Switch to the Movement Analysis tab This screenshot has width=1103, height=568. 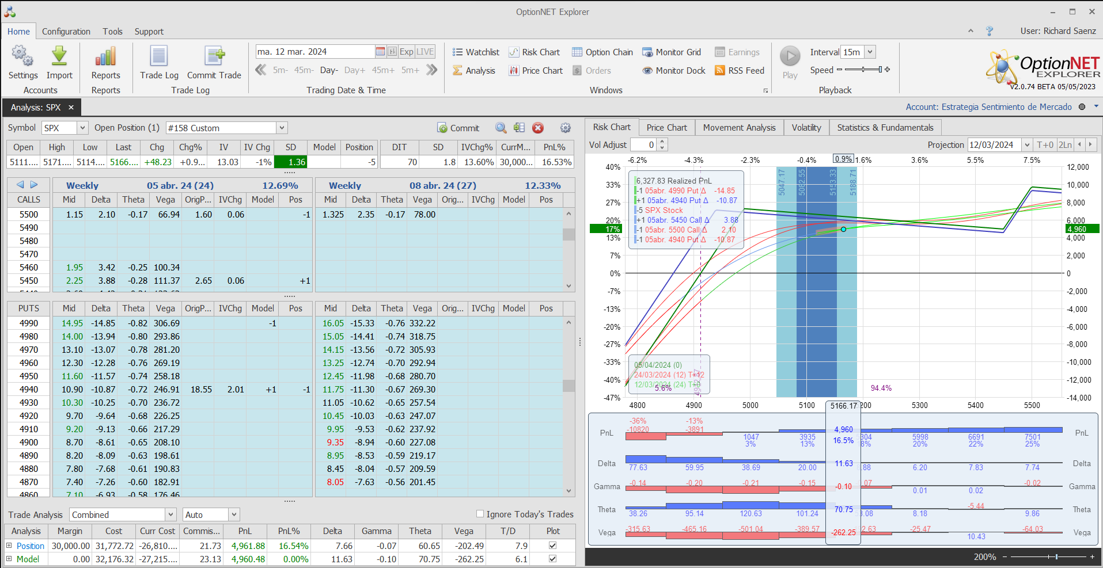[x=739, y=128]
